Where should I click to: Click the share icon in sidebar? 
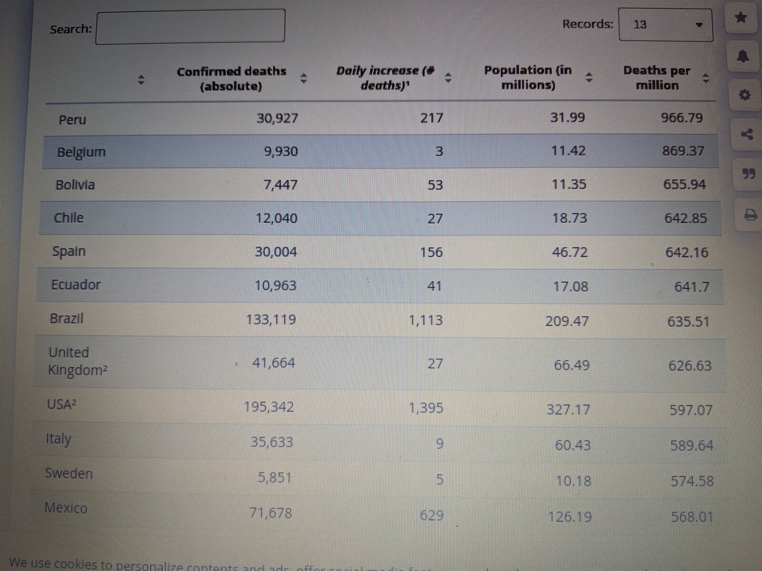point(747,134)
